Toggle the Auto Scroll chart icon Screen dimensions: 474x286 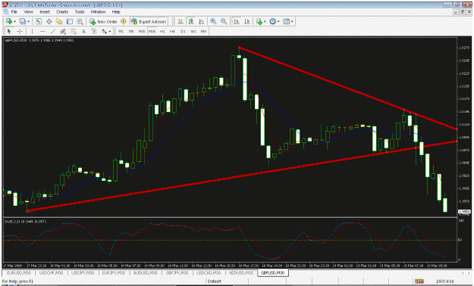237,21
